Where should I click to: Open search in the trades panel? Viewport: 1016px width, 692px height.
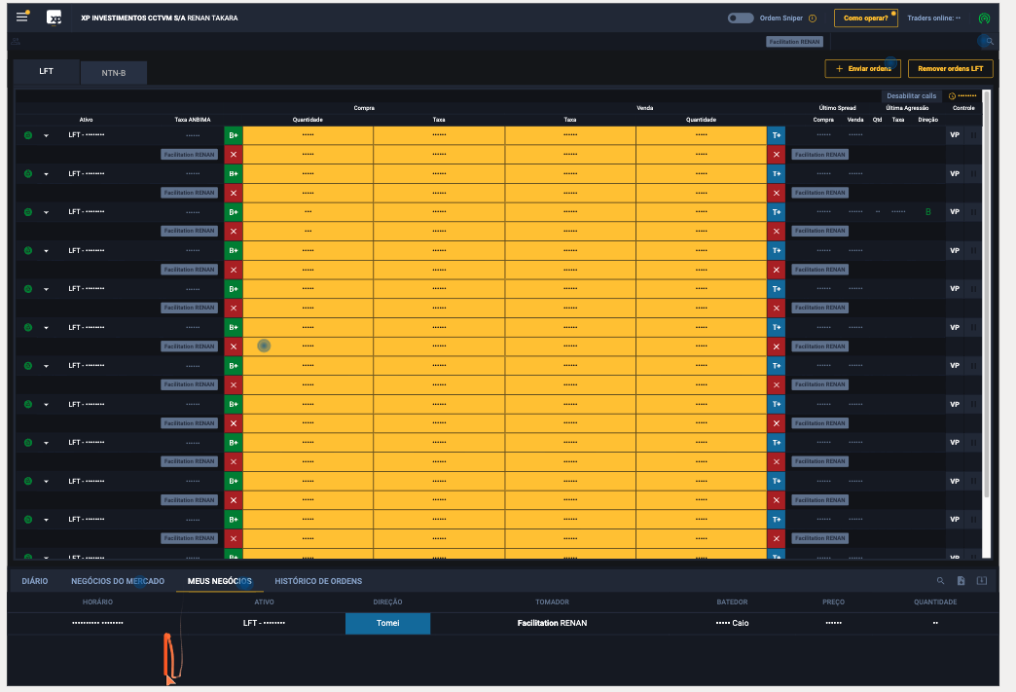tap(940, 581)
